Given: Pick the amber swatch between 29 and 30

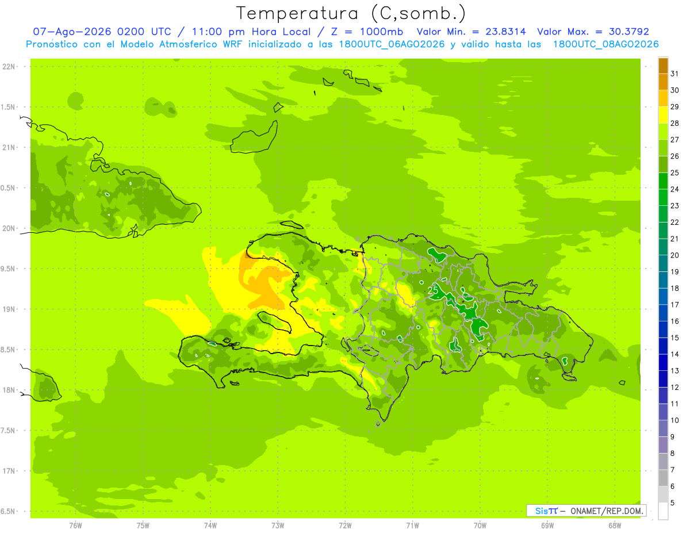Looking at the screenshot, I should [x=664, y=98].
